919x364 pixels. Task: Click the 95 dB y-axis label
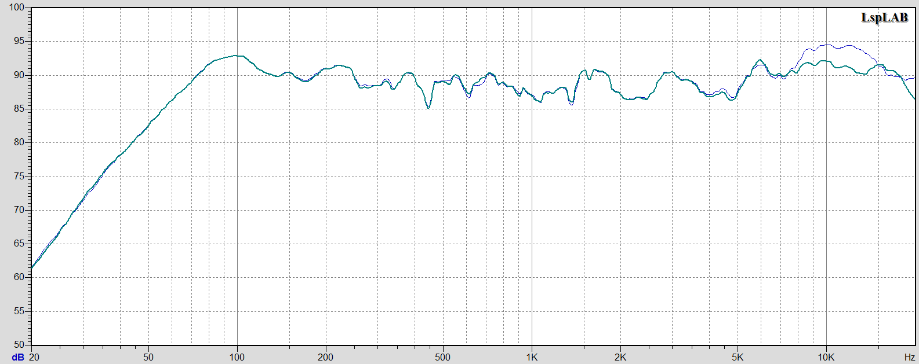coord(19,41)
